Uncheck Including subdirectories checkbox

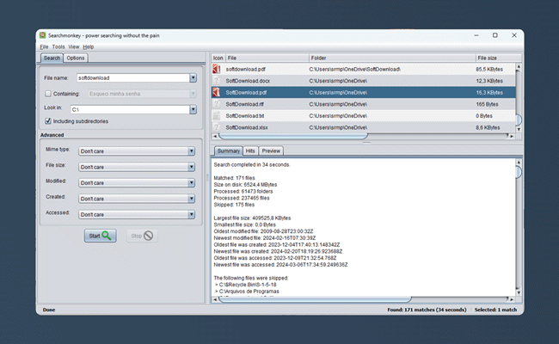point(48,121)
